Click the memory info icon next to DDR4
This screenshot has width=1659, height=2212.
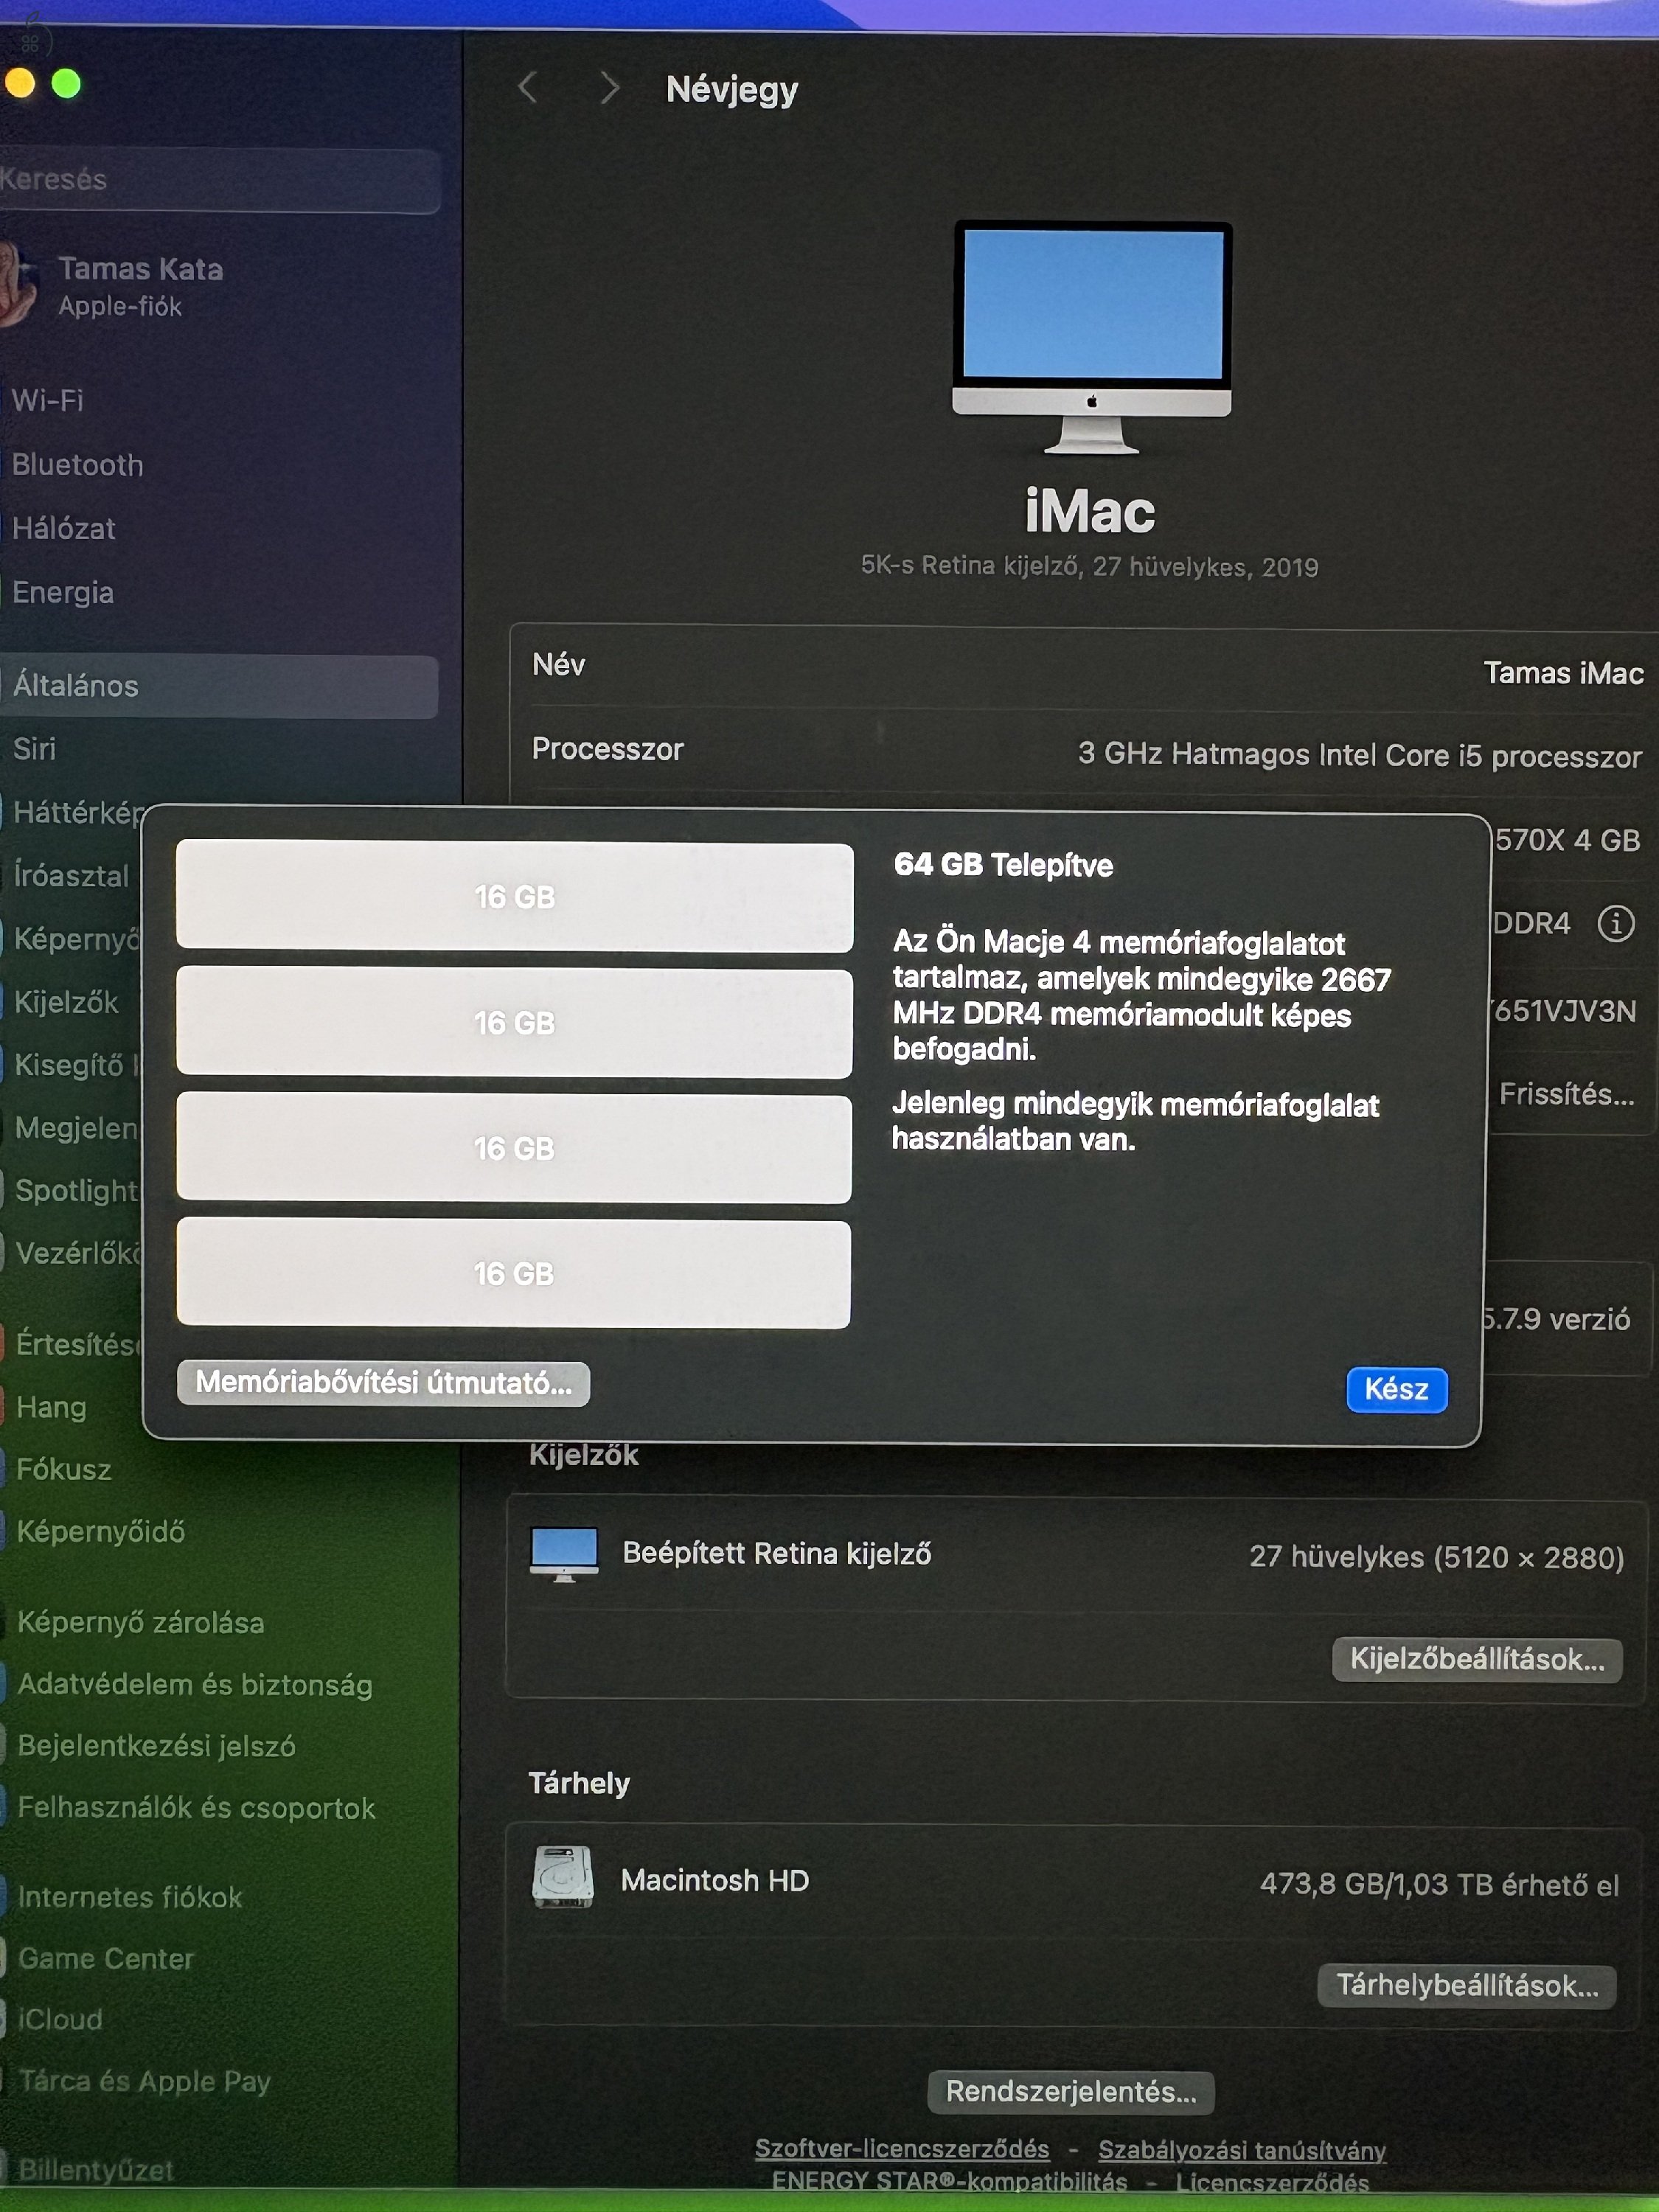[x=1615, y=923]
